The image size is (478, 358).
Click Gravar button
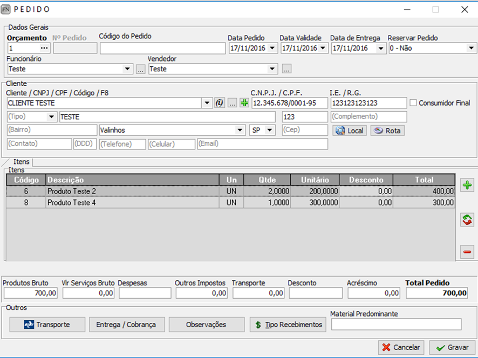[x=453, y=347]
